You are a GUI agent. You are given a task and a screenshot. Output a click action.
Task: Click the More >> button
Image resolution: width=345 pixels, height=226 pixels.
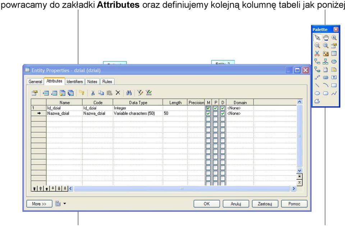39,204
